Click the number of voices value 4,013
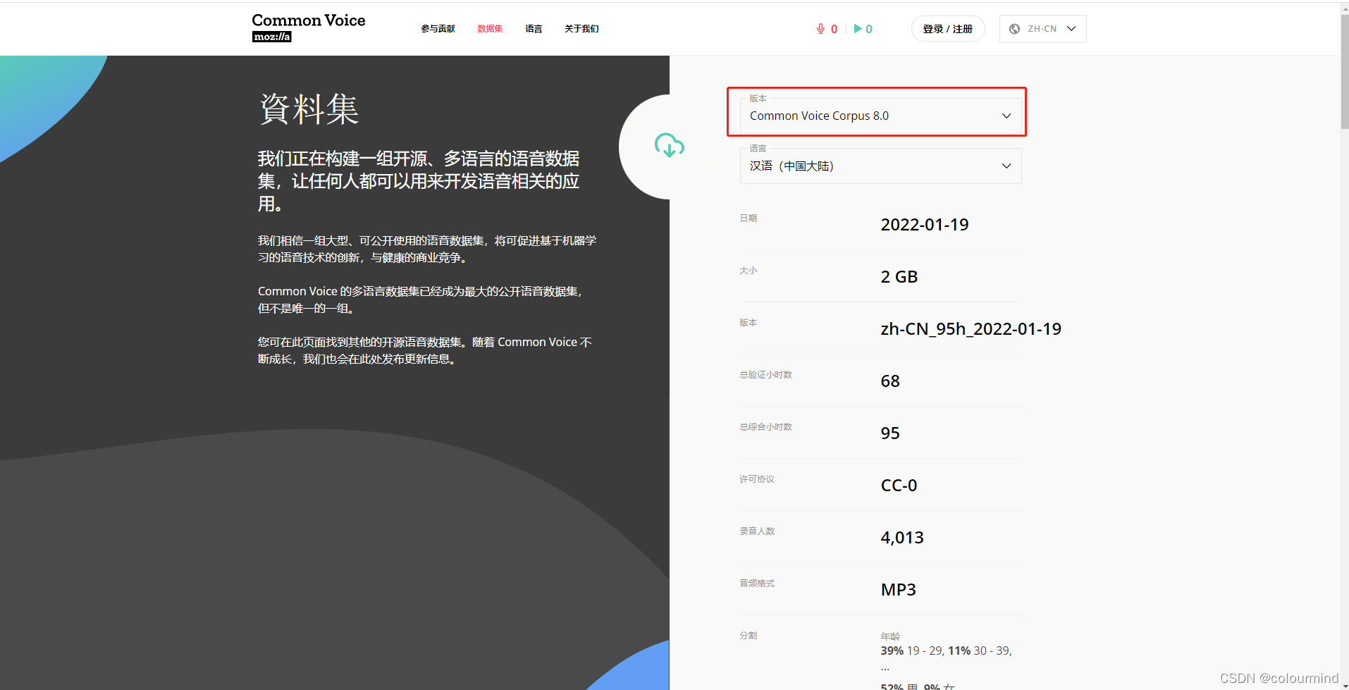This screenshot has height=690, width=1349. [901, 538]
